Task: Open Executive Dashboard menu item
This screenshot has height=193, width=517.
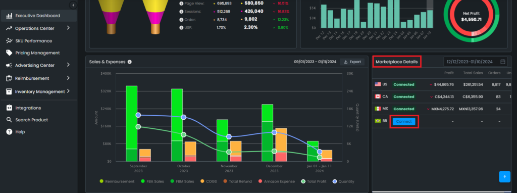Action: click(39, 16)
